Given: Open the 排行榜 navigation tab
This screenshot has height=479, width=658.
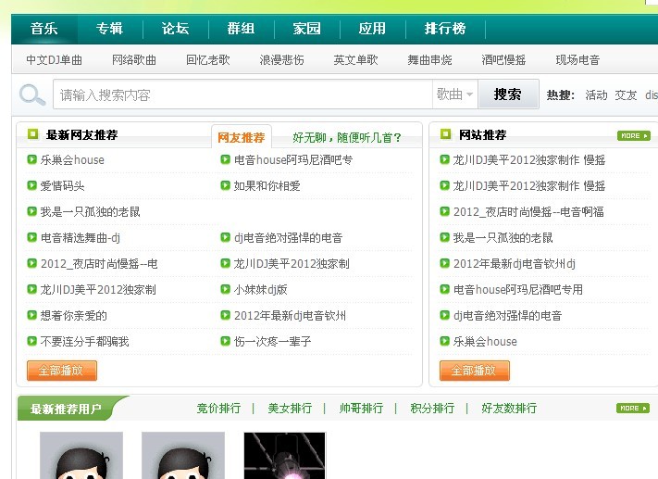Looking at the screenshot, I should (x=445, y=29).
